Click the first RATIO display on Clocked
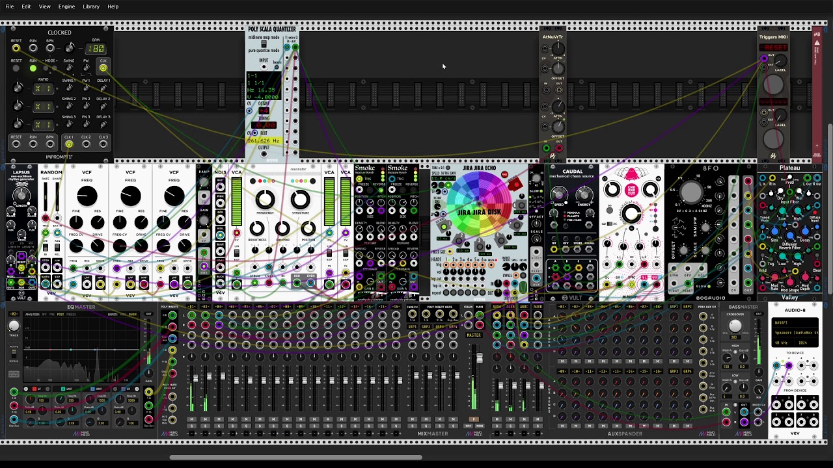833x468 pixels. pos(43,88)
